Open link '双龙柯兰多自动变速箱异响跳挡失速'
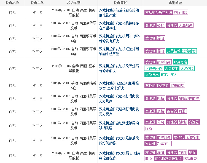This screenshot has width=207, height=163. coord(119,125)
